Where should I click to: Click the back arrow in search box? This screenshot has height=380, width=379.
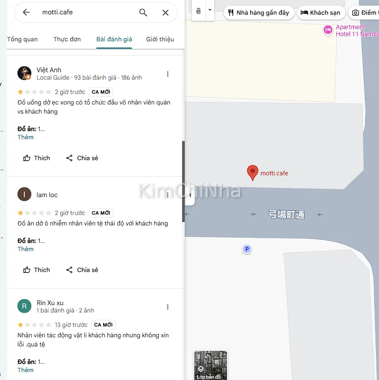(26, 12)
